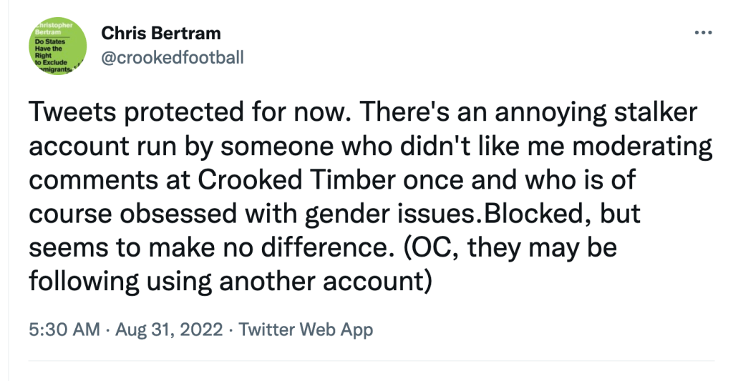Click the word "moderating" in the tweet

tap(637, 148)
